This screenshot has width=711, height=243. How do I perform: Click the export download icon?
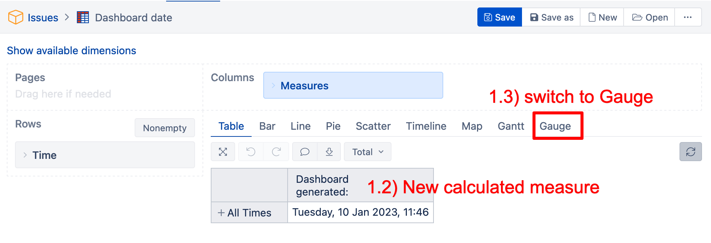(x=329, y=152)
